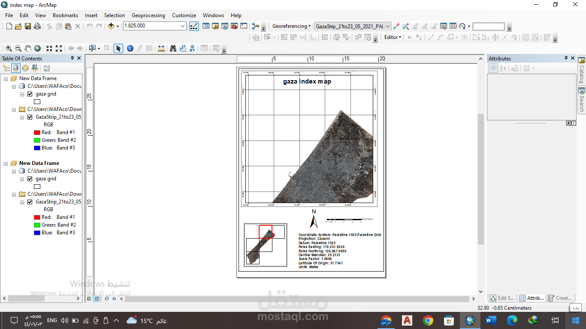This screenshot has width=586, height=329.
Task: Activate the Identify tool
Action: coord(130,48)
